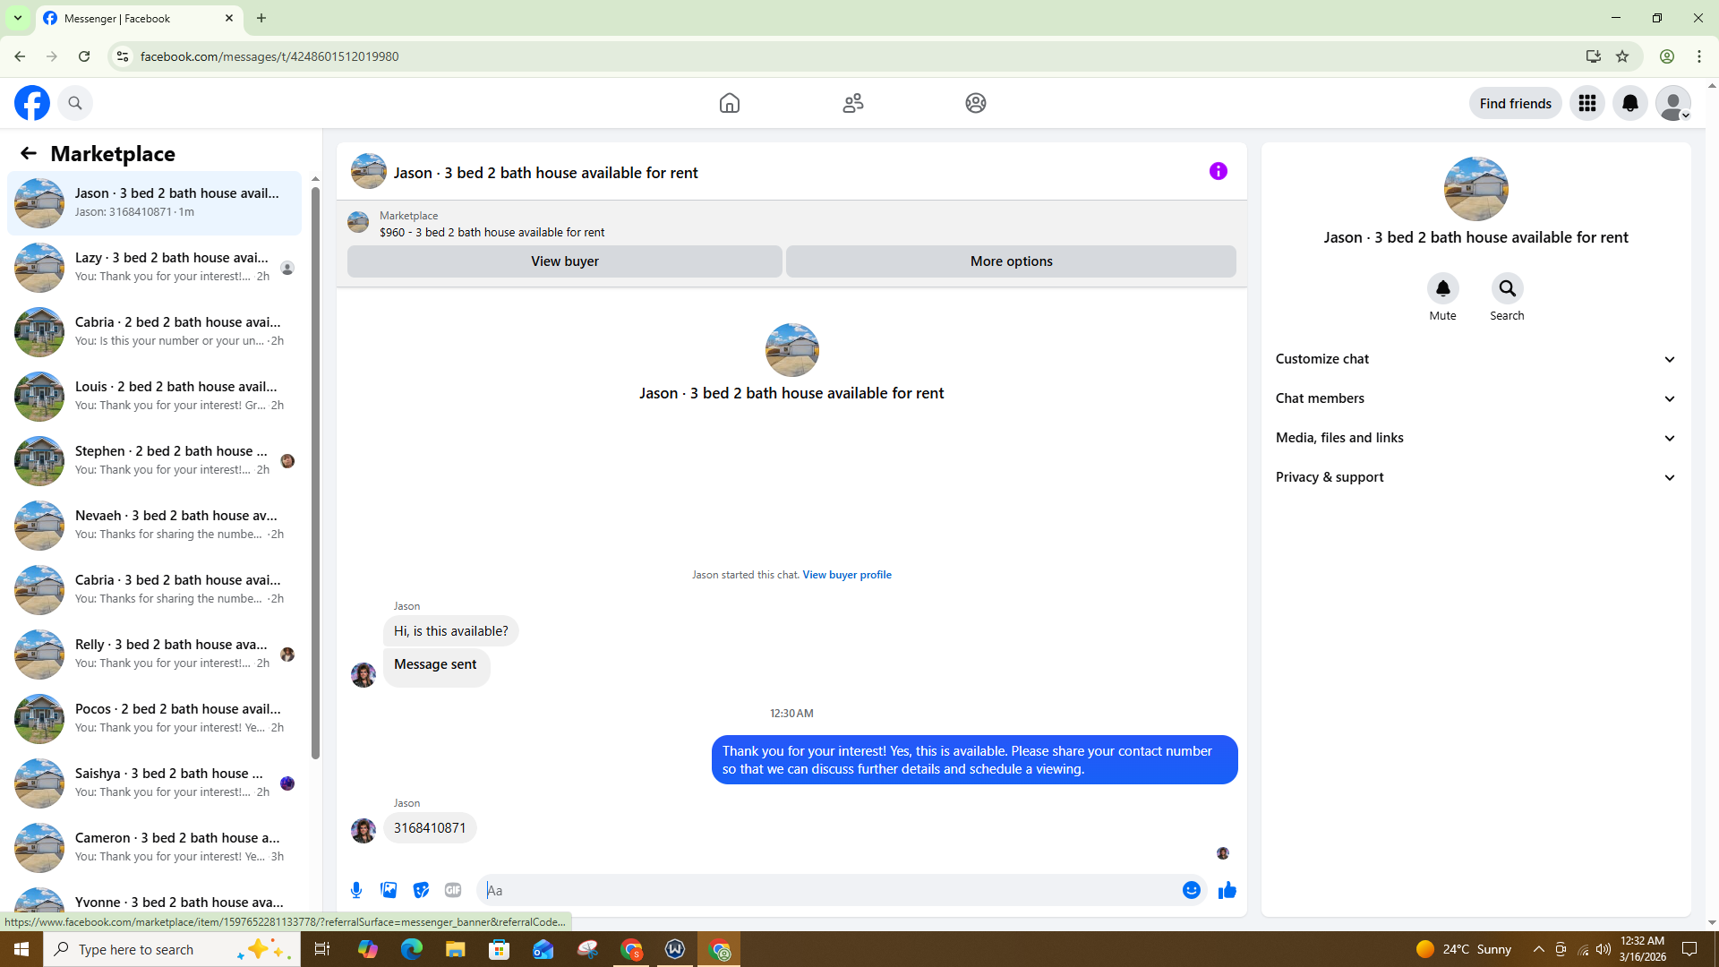This screenshot has height=967, width=1719.
Task: Expand the Customize chat section
Action: click(1475, 359)
